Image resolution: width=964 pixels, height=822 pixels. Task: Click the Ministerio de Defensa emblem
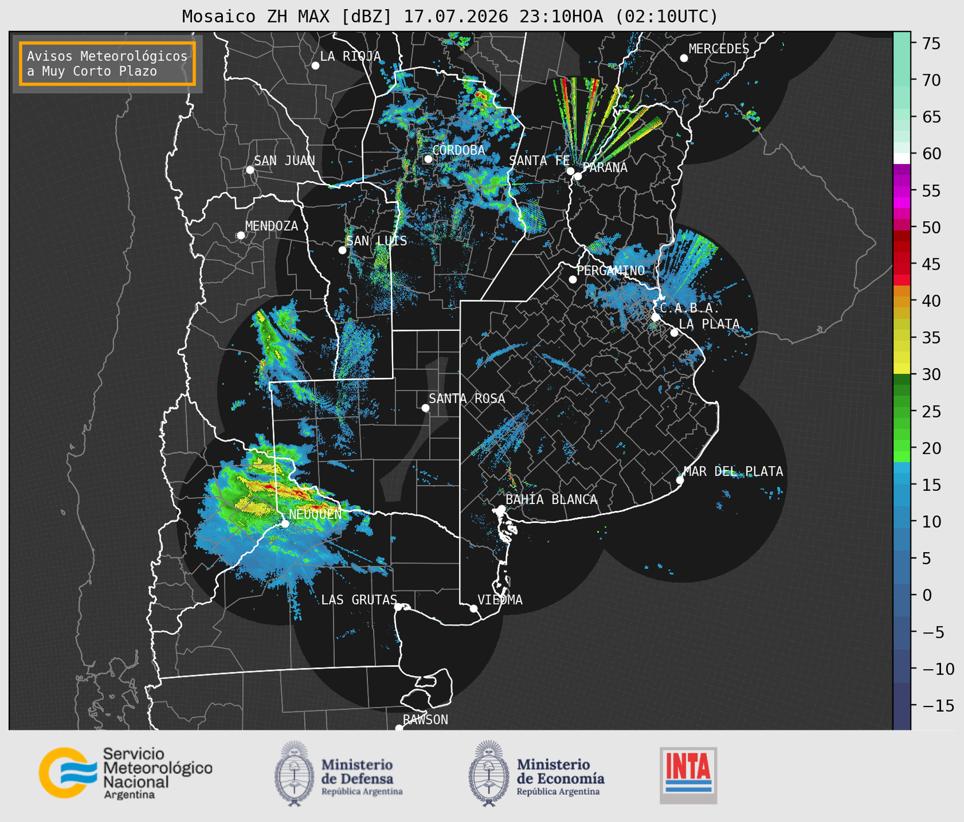coord(294,773)
